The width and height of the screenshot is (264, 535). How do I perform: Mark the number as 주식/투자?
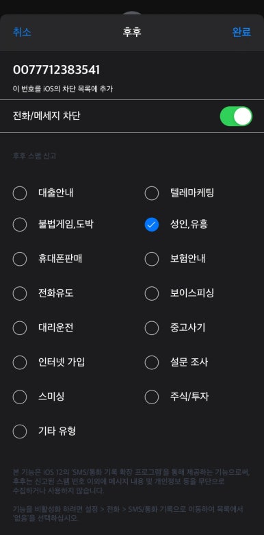coord(152,397)
